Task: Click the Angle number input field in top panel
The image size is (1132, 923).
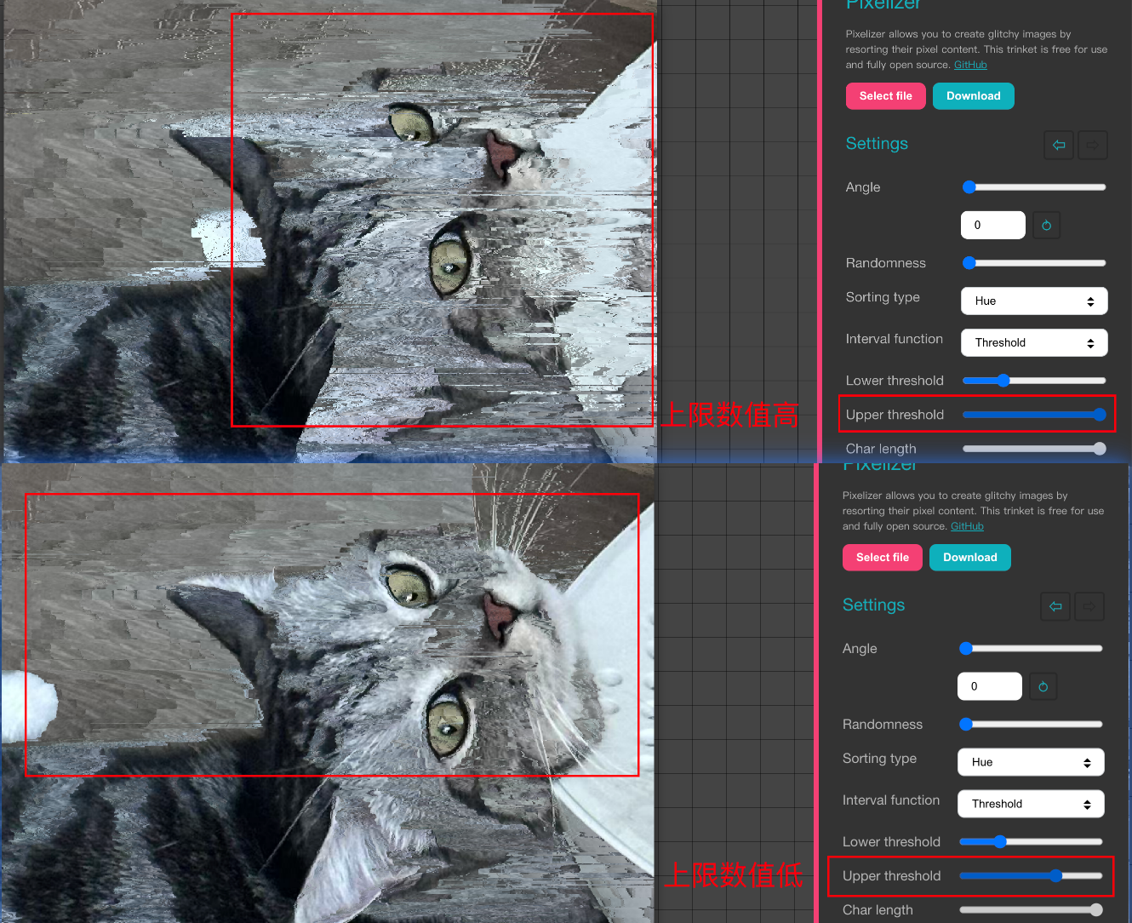Action: point(992,226)
